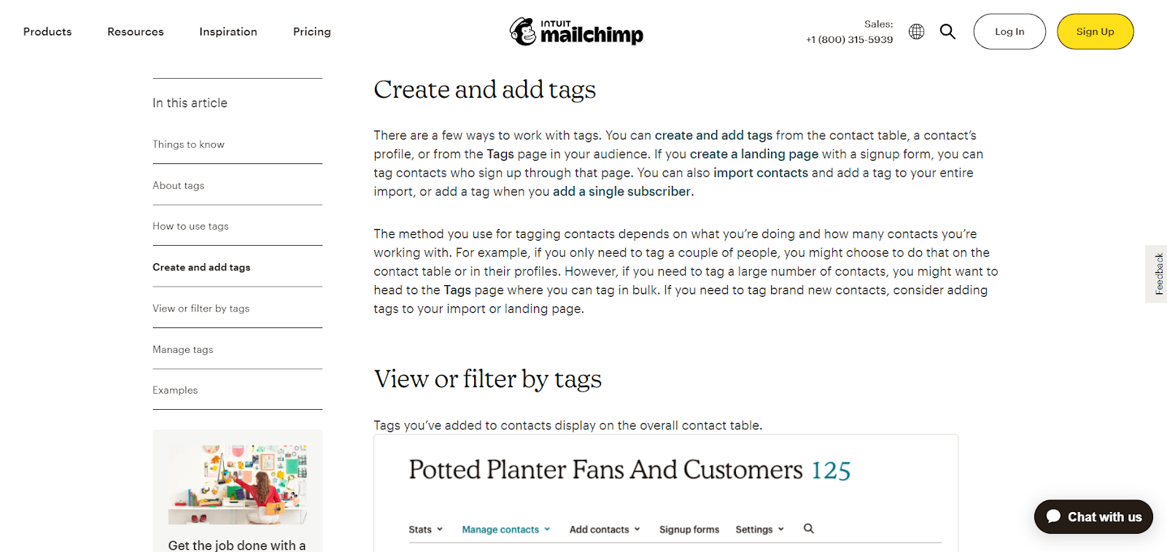Screen dimensions: 1167x552
Task: Jump to 'View or filter by tags'
Action: 201,308
